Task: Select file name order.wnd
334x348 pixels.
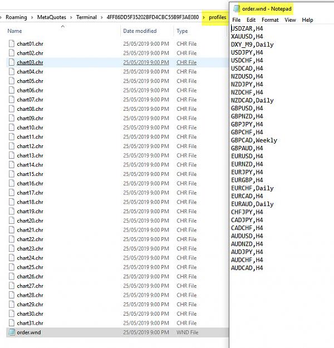Action: point(29,332)
